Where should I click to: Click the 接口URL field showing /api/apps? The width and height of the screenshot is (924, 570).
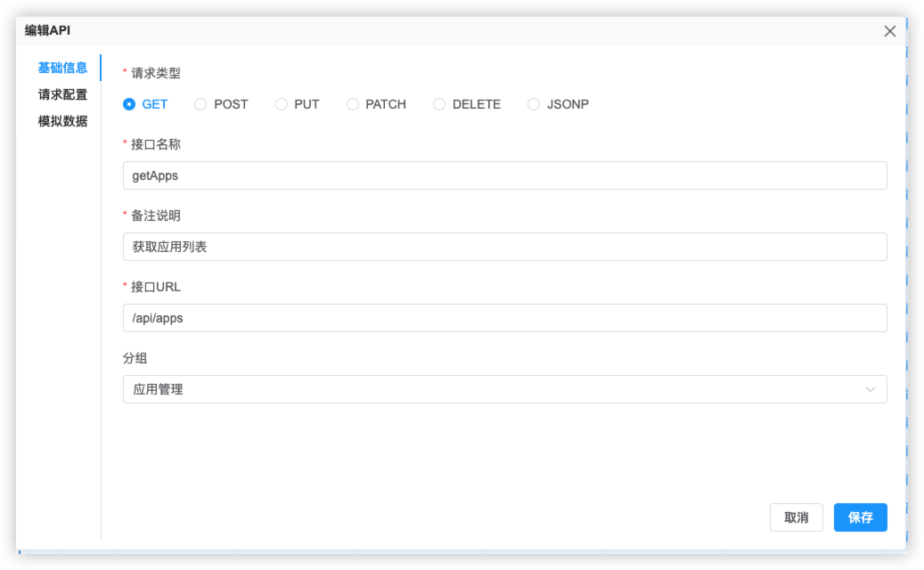coord(504,318)
